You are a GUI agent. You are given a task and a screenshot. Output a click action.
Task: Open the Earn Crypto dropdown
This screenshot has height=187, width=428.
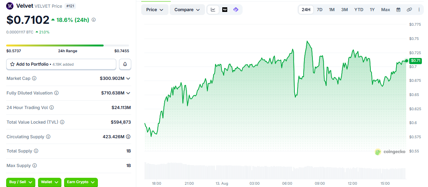(x=81, y=182)
